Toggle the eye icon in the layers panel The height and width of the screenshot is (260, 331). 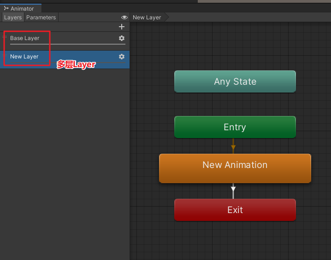pos(124,17)
